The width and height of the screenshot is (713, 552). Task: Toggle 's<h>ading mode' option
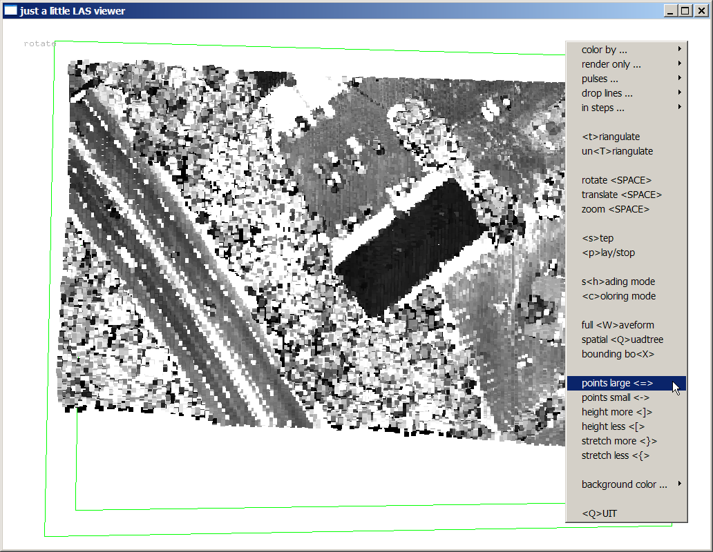tap(618, 282)
